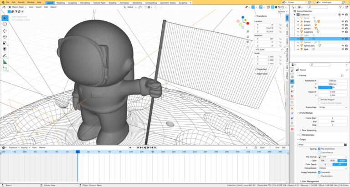Select the Move tool

tap(5, 30)
